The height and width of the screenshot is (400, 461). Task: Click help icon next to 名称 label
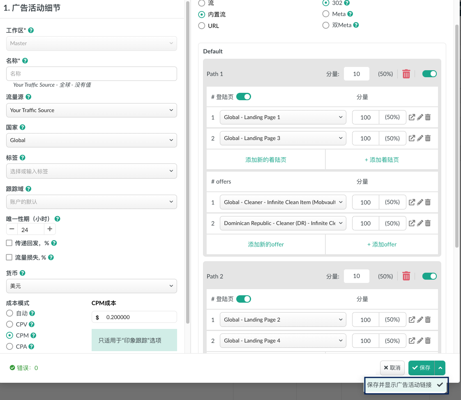pos(25,60)
